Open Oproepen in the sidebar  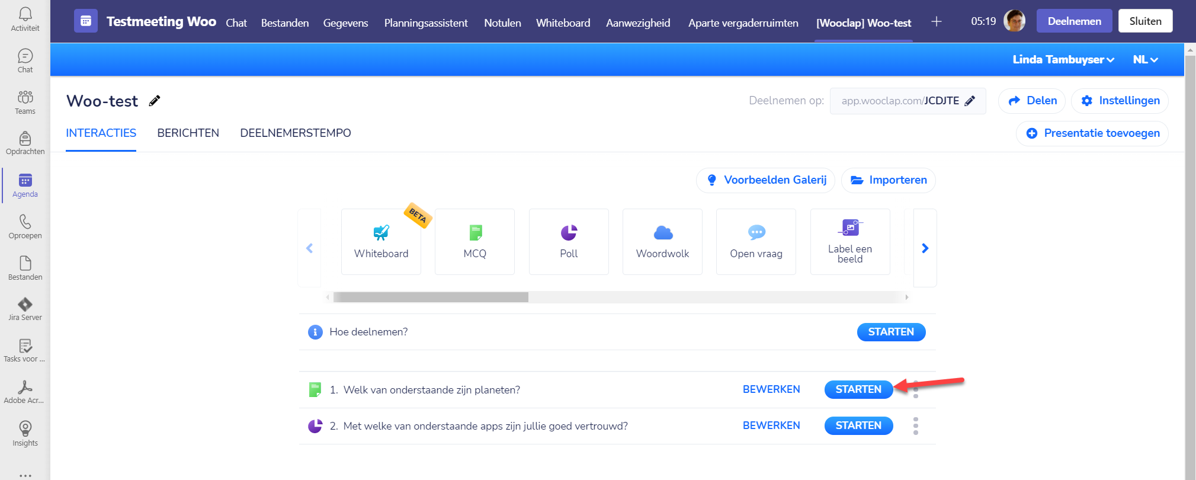tap(25, 227)
